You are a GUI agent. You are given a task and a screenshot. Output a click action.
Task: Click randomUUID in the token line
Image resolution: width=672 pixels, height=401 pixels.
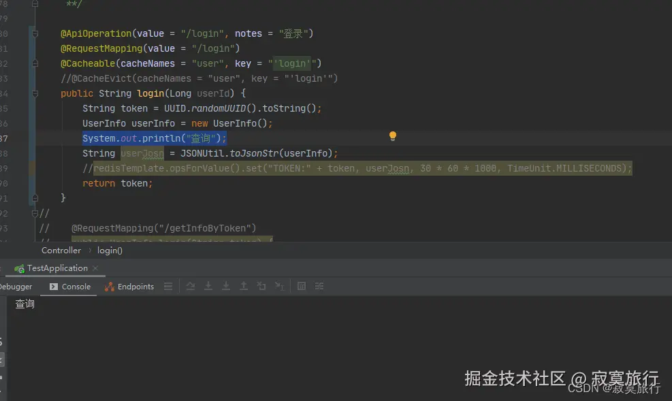pos(219,108)
